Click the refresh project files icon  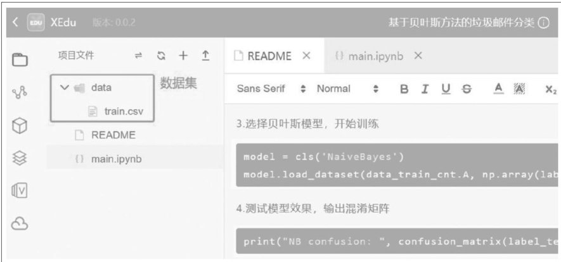click(162, 56)
